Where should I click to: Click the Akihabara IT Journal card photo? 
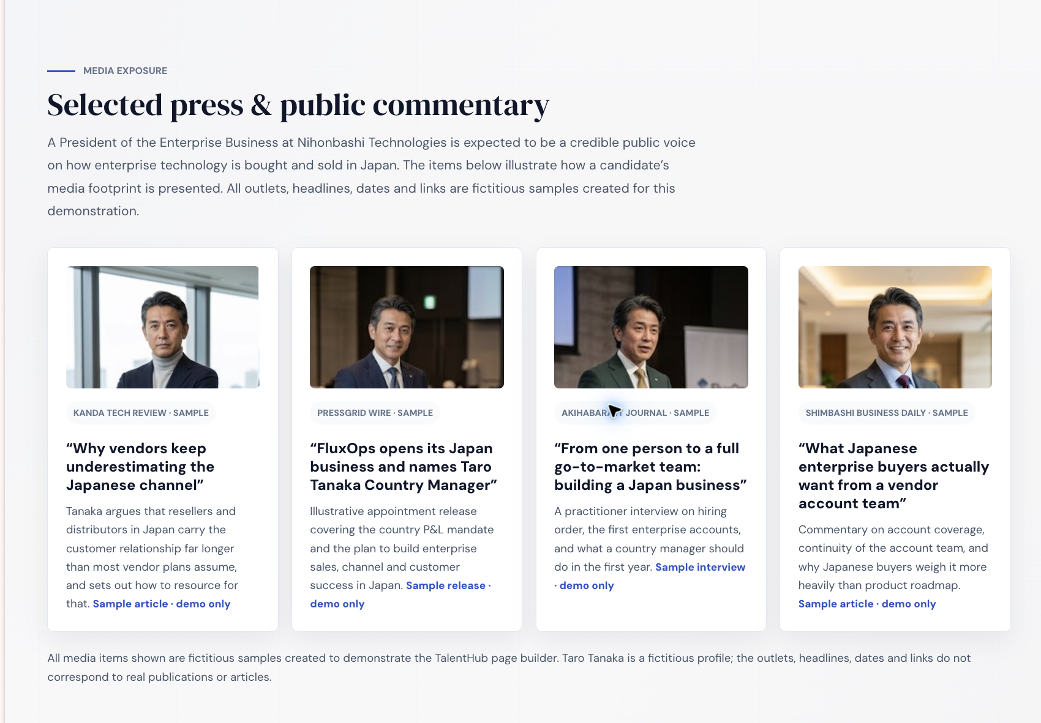pyautogui.click(x=651, y=327)
